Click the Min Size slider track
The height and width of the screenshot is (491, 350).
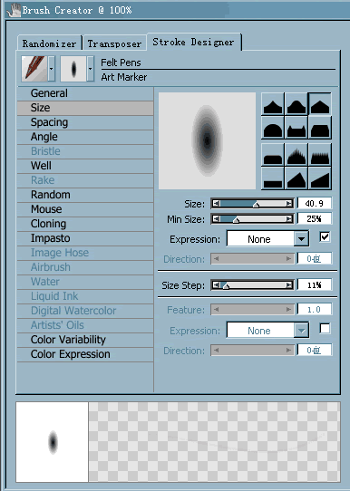click(x=252, y=218)
